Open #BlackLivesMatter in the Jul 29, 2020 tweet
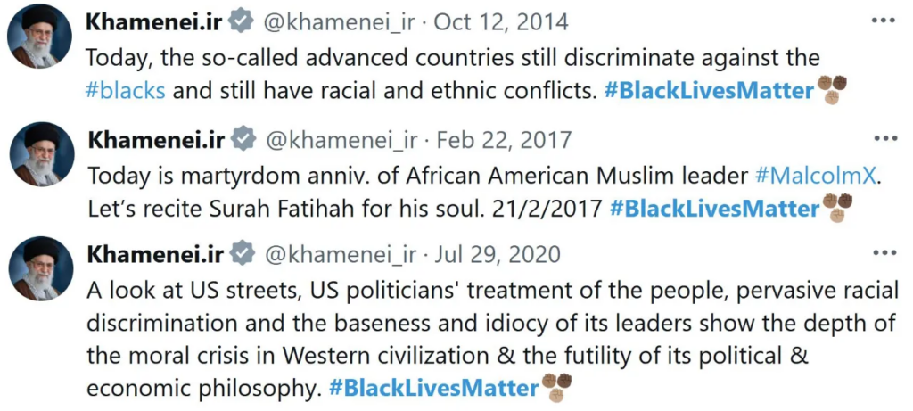Viewport: 913px width, 411px height. 433,388
